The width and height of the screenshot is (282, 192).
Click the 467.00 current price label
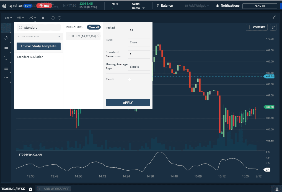coord(269,107)
